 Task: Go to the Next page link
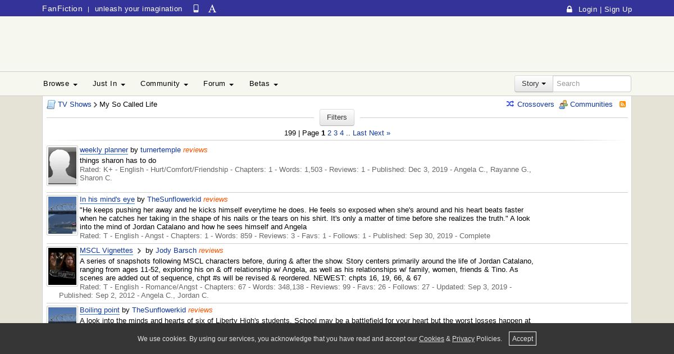379,133
